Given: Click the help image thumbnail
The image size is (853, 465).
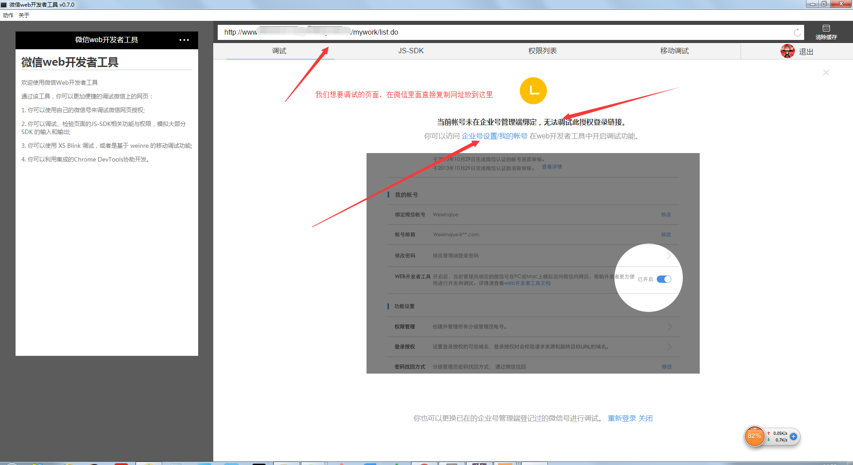Looking at the screenshot, I should point(533,263).
